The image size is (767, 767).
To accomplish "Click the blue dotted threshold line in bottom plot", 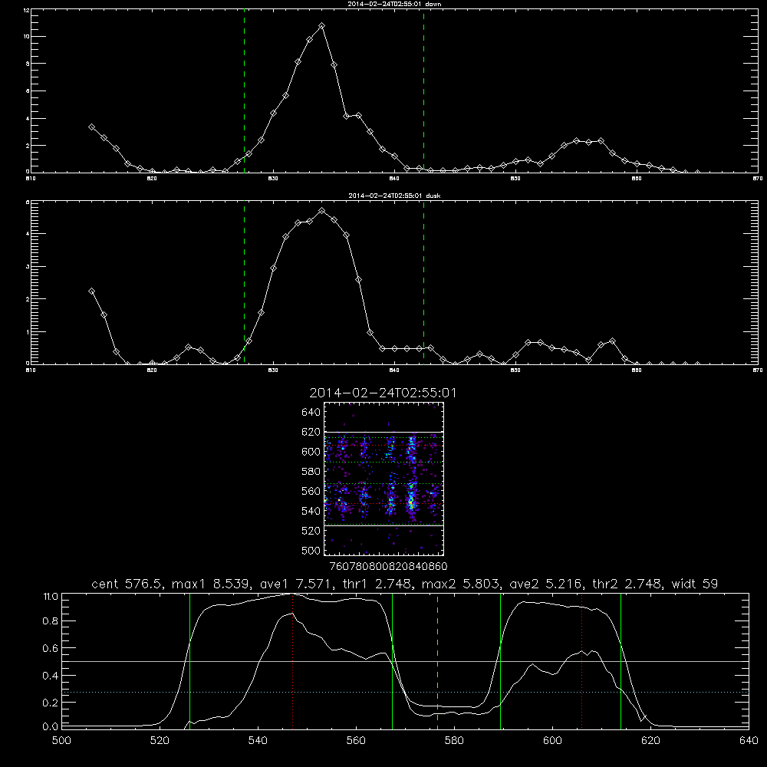I will coord(406,692).
